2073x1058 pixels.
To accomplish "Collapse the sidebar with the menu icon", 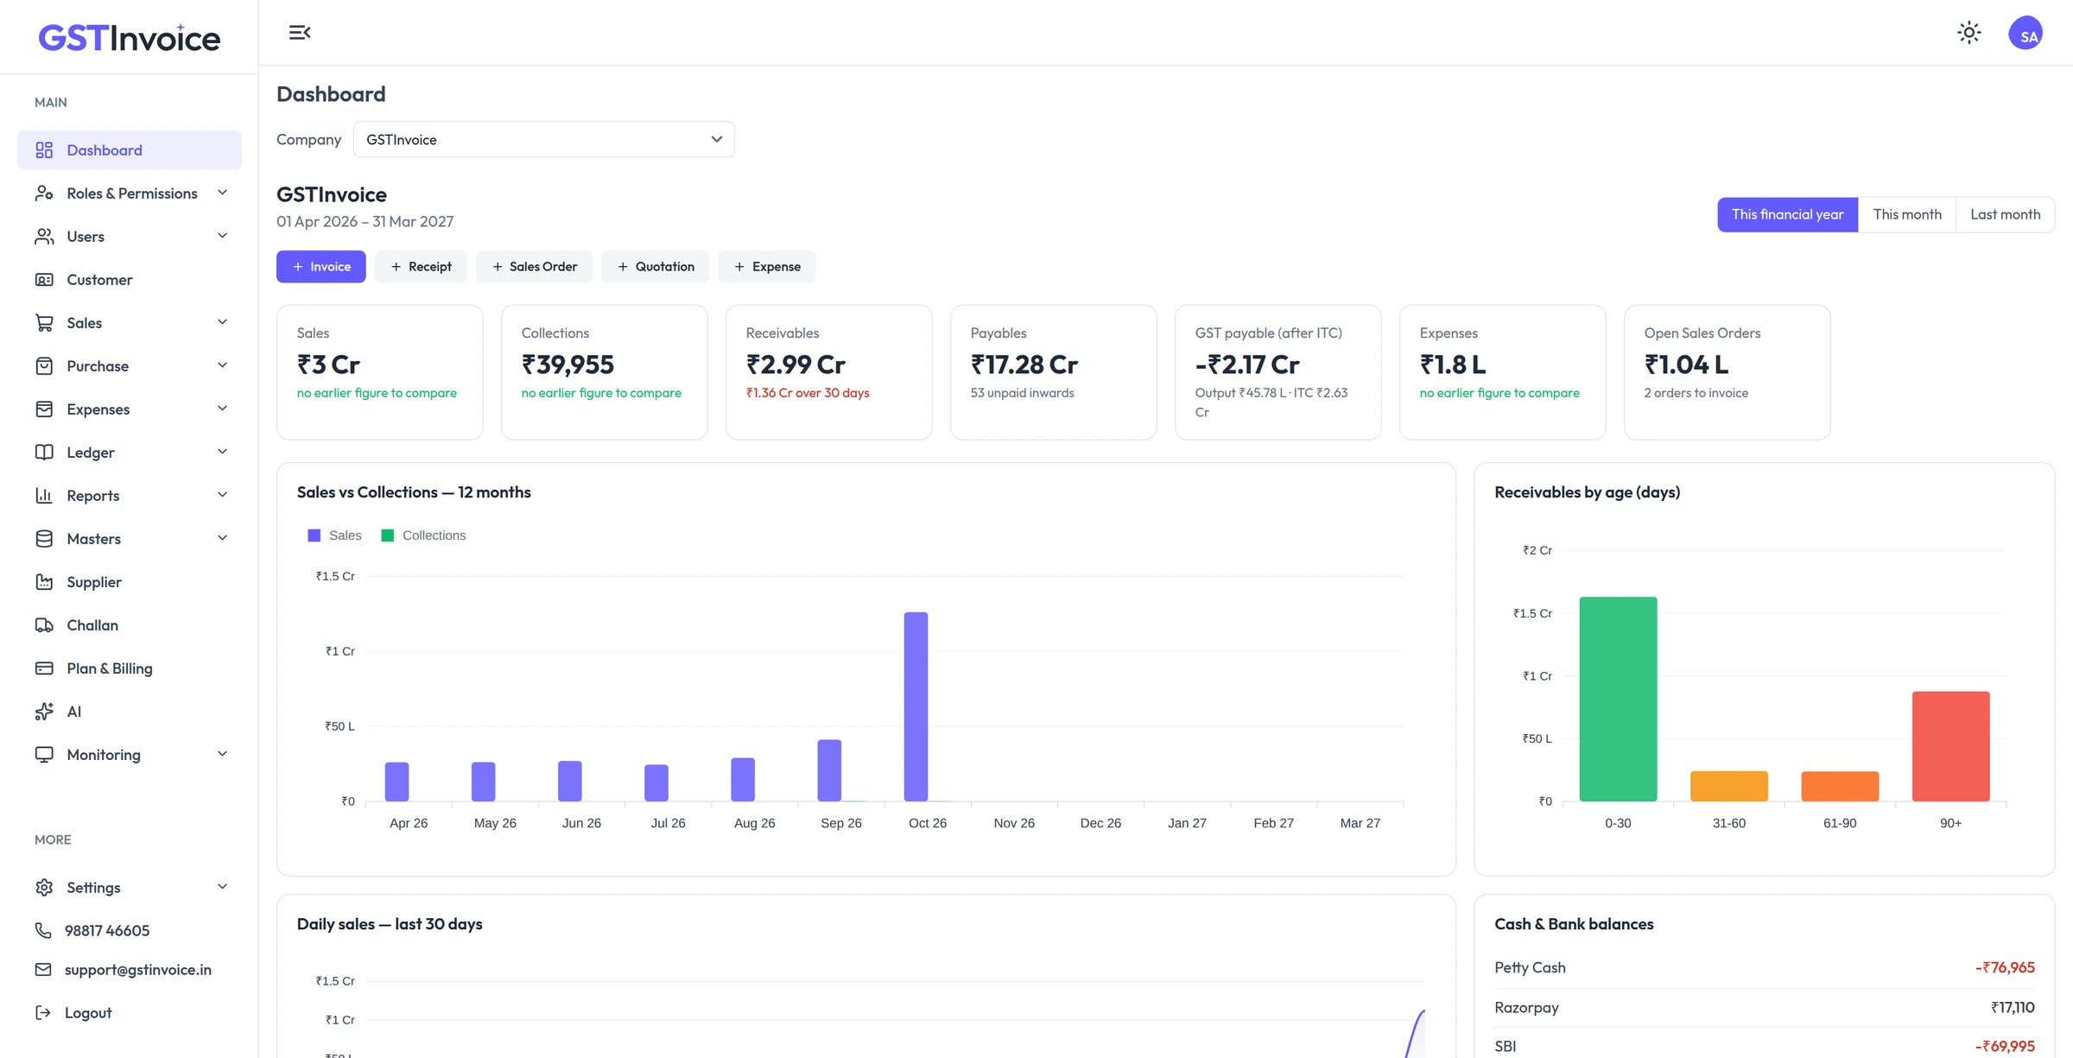I will click(x=300, y=33).
